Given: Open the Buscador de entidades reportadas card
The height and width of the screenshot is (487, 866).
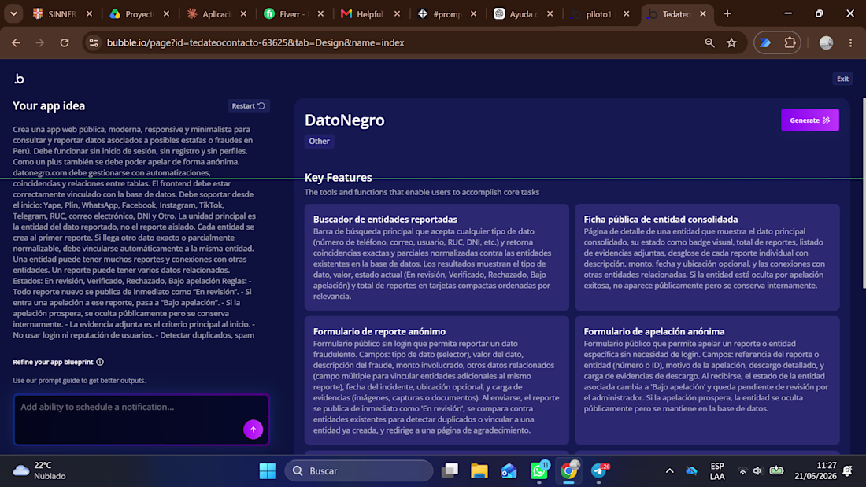Looking at the screenshot, I should pos(436,257).
